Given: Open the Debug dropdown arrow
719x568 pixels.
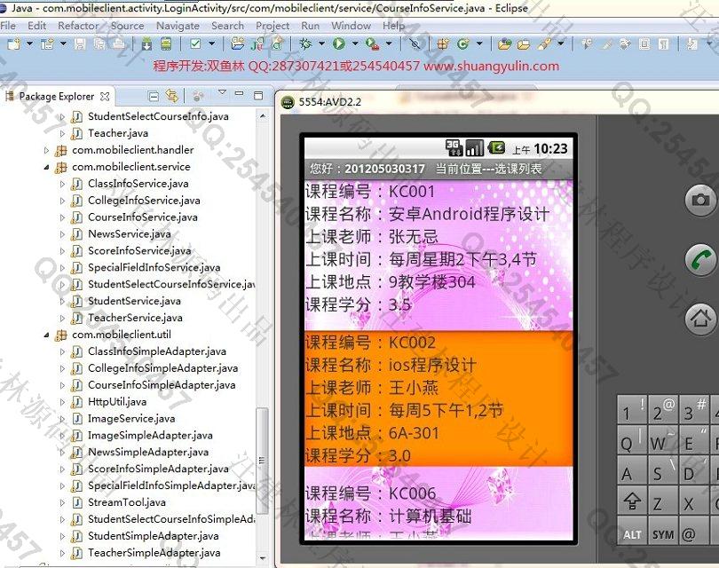Looking at the screenshot, I should (x=321, y=44).
